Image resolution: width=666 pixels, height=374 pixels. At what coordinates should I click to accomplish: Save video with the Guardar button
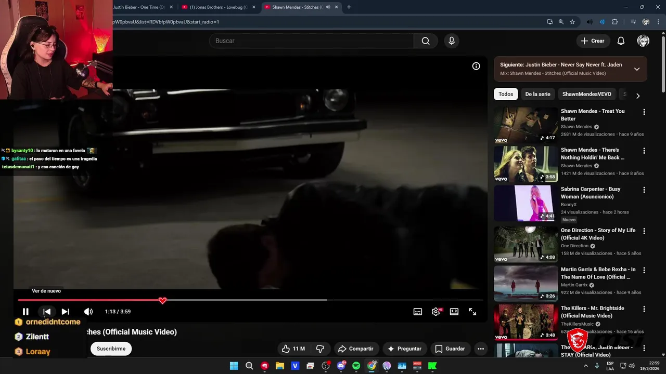(450, 349)
